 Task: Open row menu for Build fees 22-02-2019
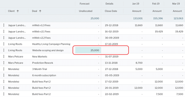(x=4, y=94)
